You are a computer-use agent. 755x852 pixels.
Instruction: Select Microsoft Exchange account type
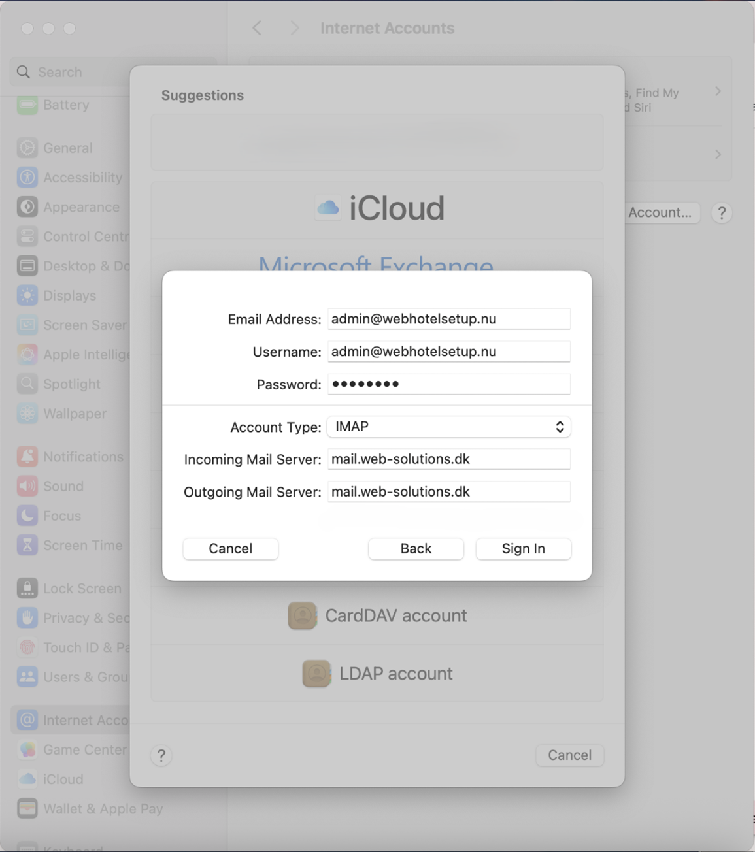click(376, 263)
